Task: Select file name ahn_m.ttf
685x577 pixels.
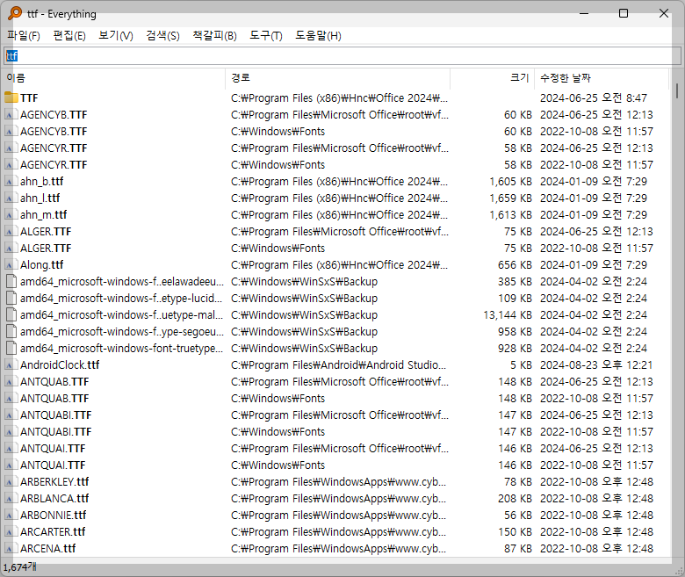Action: 43,214
